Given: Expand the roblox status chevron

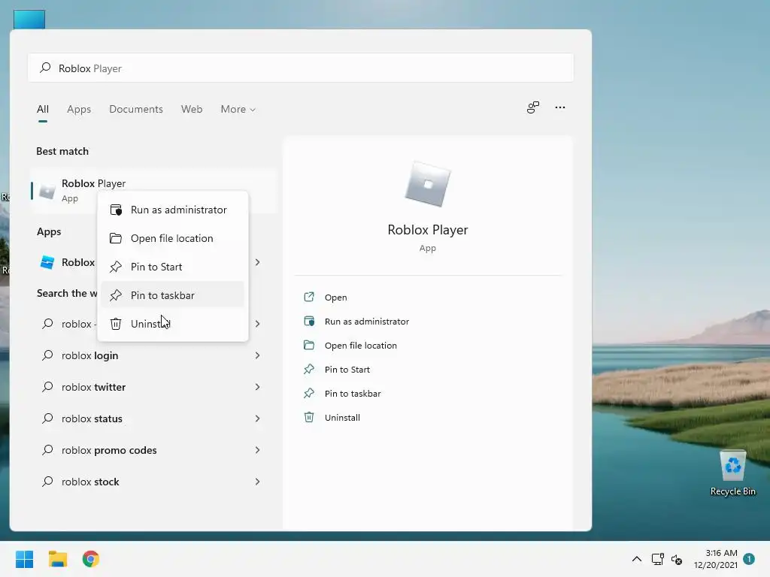Looking at the screenshot, I should [257, 418].
